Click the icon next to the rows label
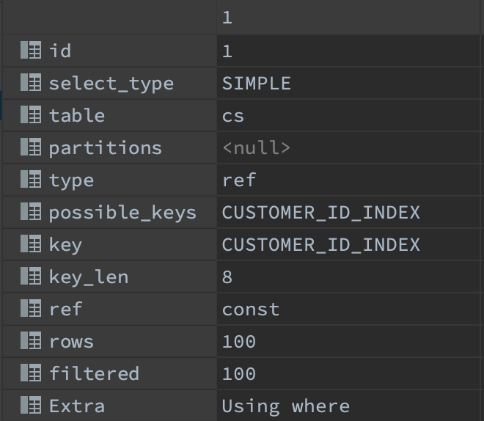The image size is (484, 421). tap(30, 341)
